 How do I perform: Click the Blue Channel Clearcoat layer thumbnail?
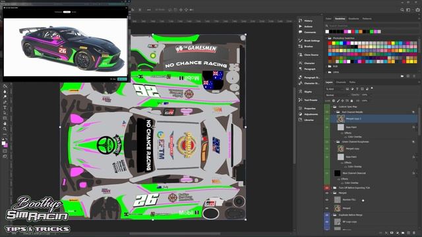tap(337, 173)
